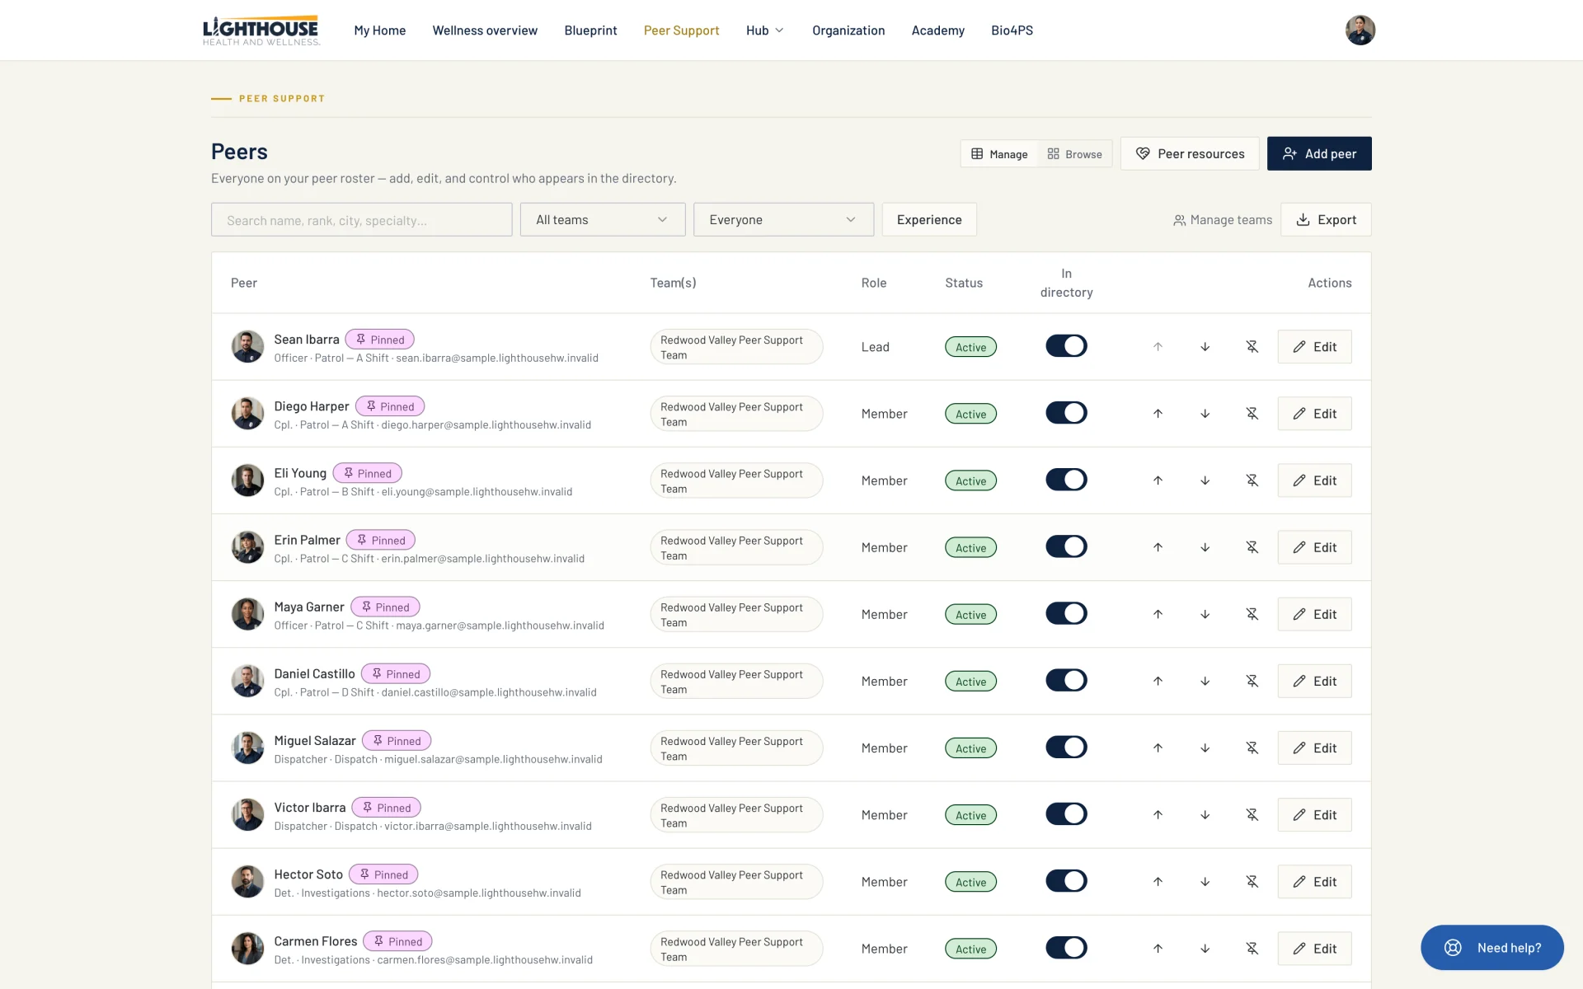Unpin Eli Young using the pin-off icon
The image size is (1583, 989).
1252,480
